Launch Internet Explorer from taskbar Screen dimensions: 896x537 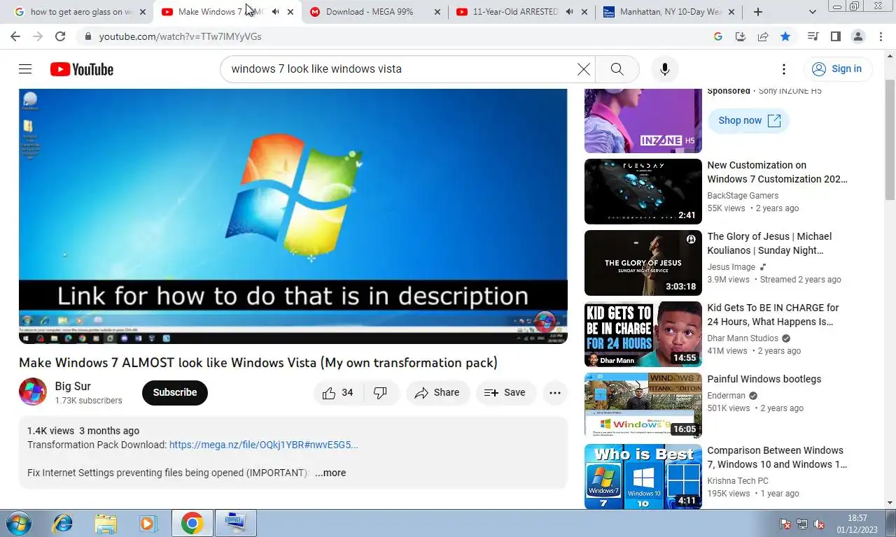pos(63,523)
